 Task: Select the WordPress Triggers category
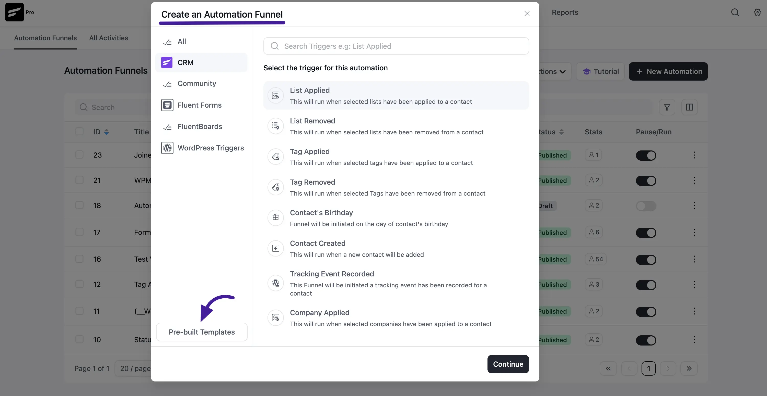tap(201, 148)
